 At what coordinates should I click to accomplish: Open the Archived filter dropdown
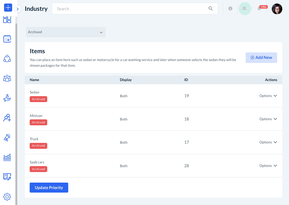pyautogui.click(x=66, y=32)
